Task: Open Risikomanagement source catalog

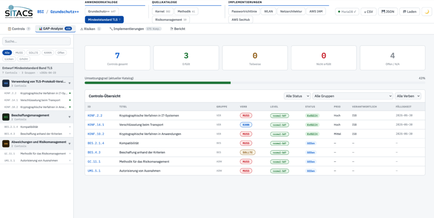Action: click(x=171, y=19)
